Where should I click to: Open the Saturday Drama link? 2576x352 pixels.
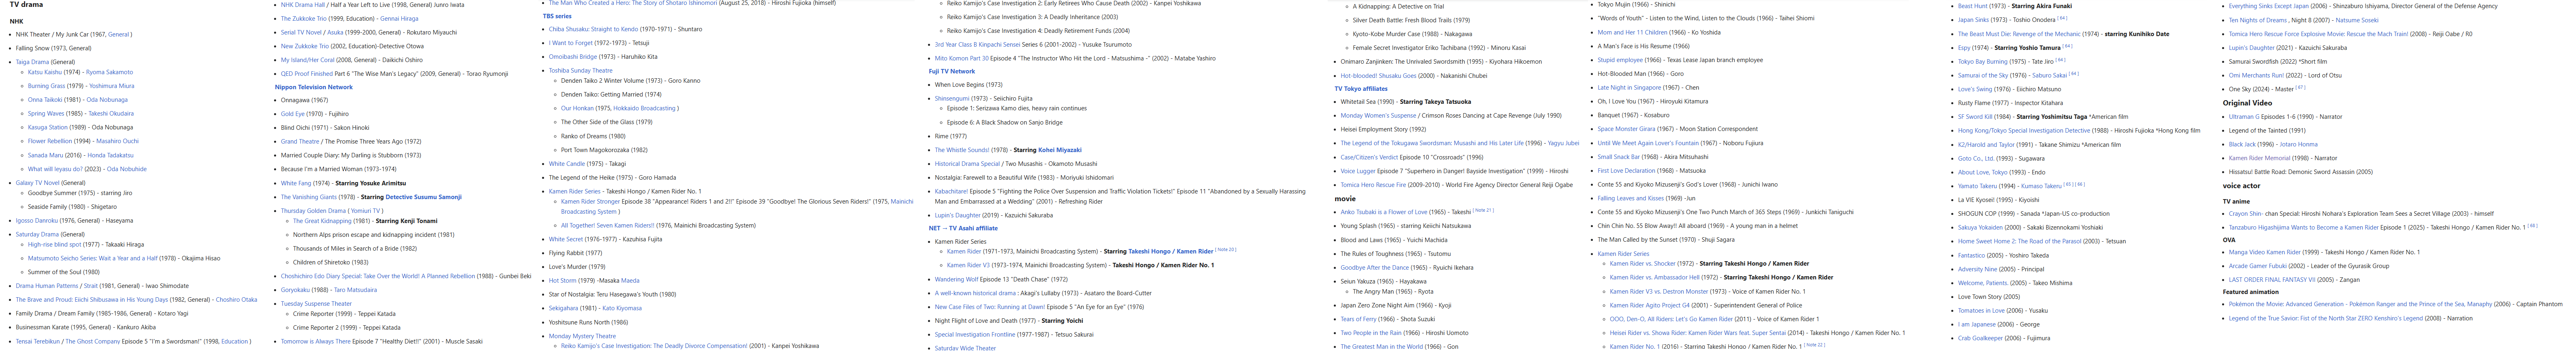coord(37,234)
